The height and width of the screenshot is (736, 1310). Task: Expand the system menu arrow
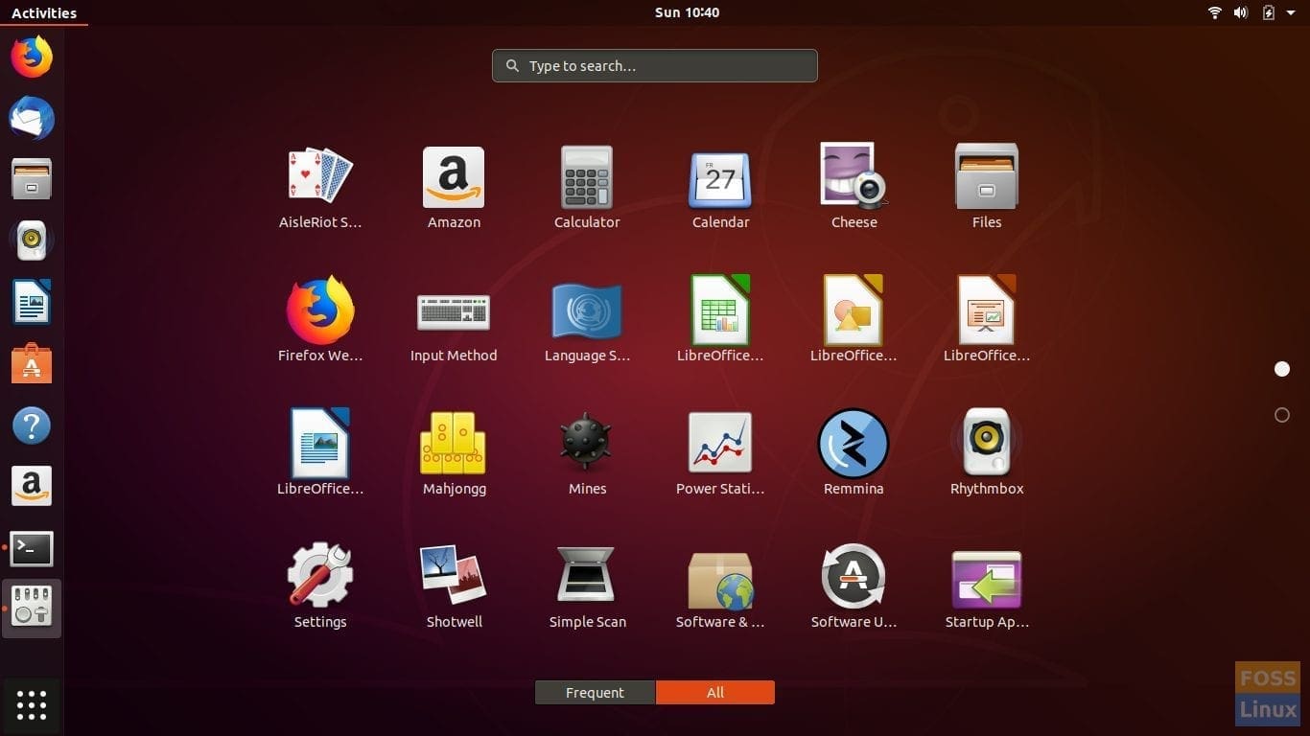tap(1291, 12)
